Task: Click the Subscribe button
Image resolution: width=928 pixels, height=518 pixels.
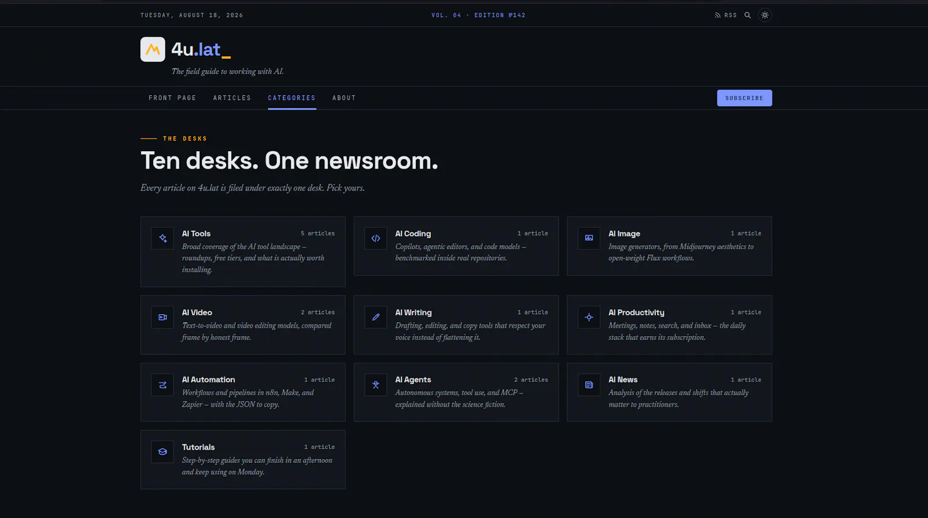Action: (x=744, y=98)
